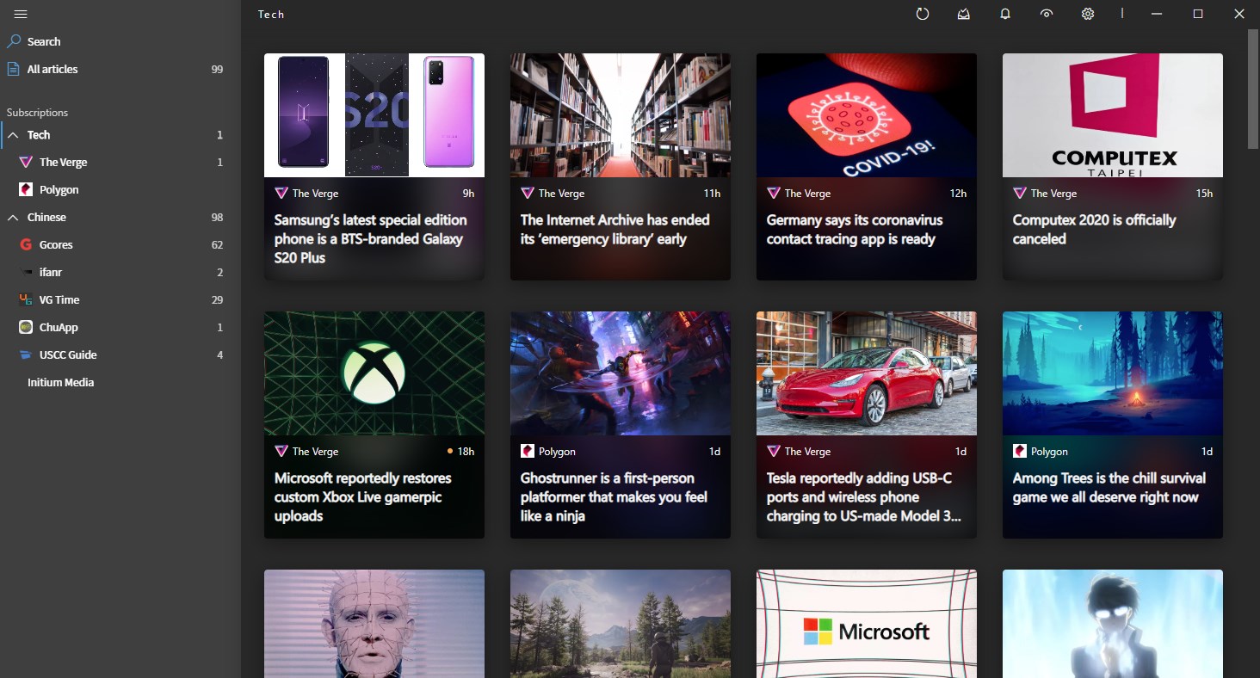Open notifications with the bell icon
Screen dimensions: 1260x678
point(1004,14)
